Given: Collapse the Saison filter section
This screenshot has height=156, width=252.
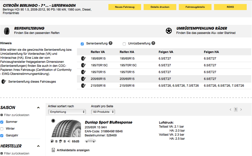Looking at the screenshot, I should click(38, 108).
